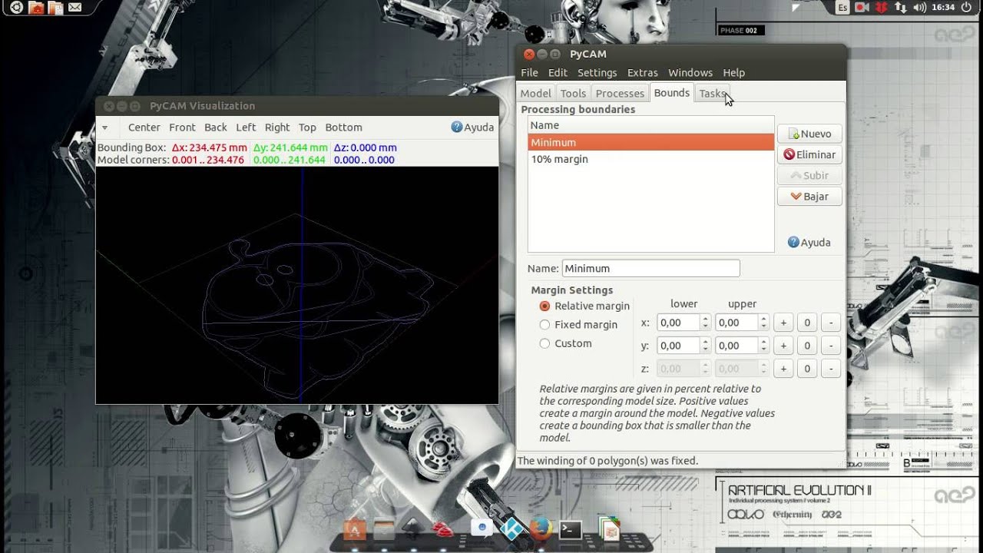Click the plus button in the y row

(x=783, y=346)
